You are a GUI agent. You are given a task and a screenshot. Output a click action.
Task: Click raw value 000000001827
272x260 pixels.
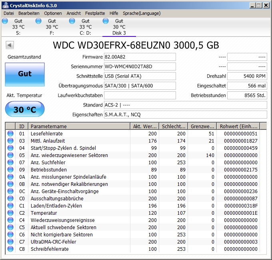[x=241, y=141]
